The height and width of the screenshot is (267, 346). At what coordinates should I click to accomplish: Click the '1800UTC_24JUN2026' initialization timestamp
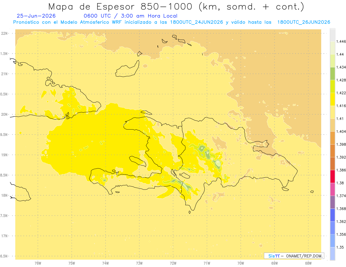[197, 22]
